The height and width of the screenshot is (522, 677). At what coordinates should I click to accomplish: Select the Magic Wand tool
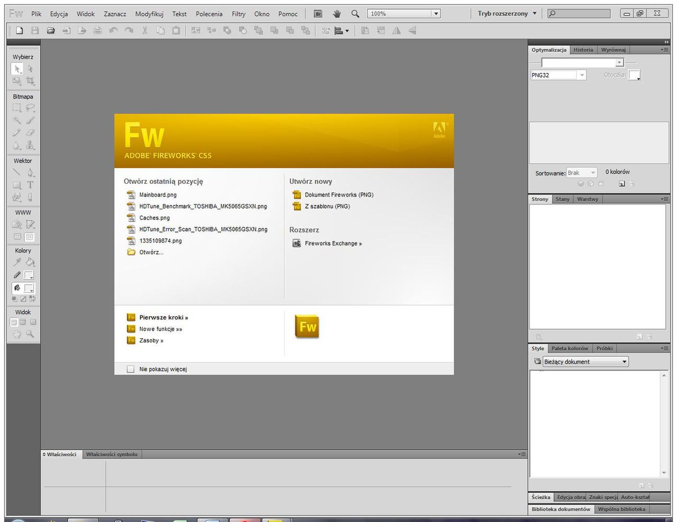(x=17, y=120)
